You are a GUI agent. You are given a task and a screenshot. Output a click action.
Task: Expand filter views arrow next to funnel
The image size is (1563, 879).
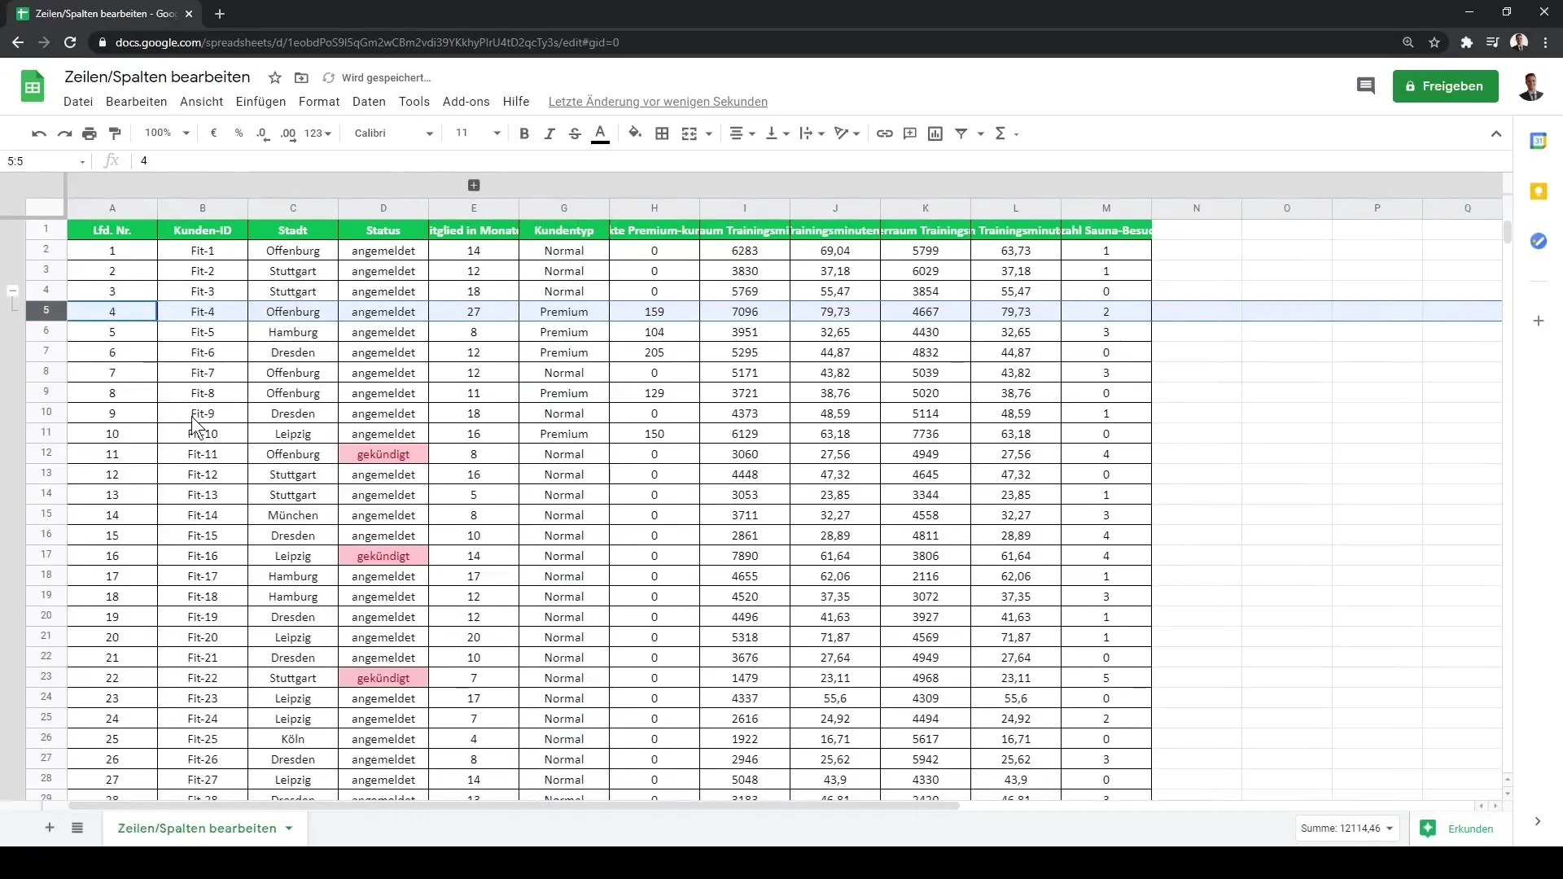(981, 133)
